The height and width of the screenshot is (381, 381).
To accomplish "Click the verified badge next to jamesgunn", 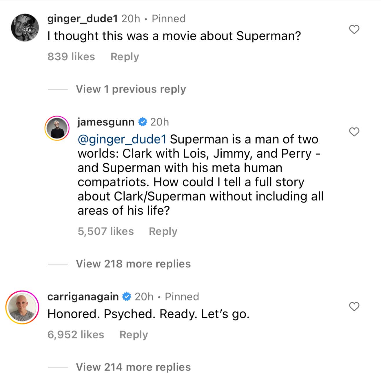I will (142, 122).
